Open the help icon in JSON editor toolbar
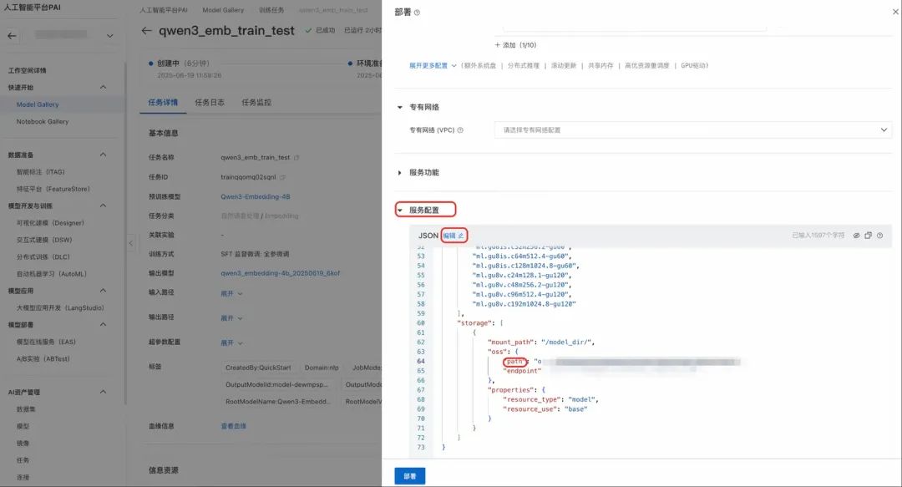 (879, 236)
